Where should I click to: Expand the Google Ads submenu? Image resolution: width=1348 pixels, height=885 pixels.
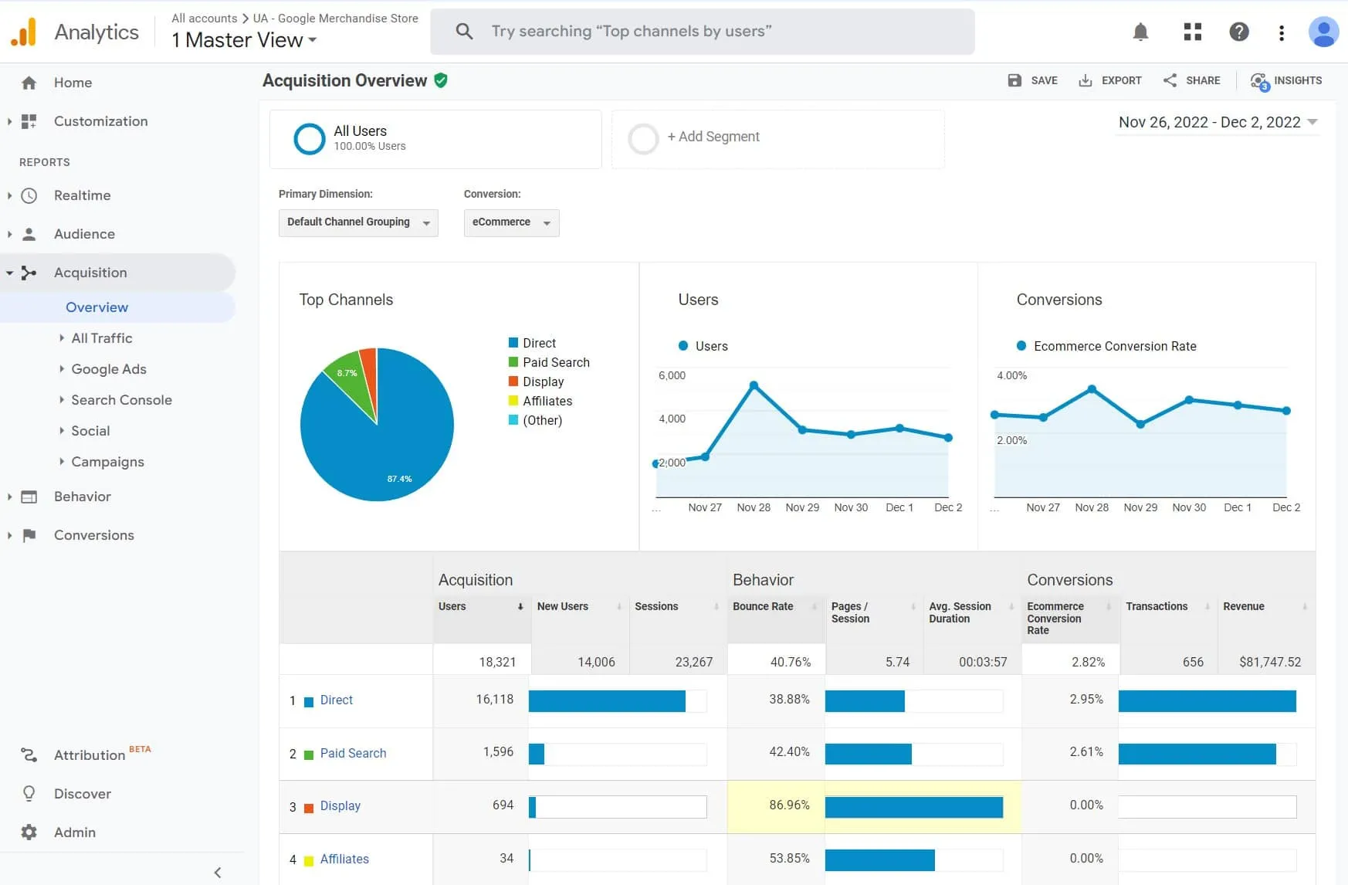[62, 368]
